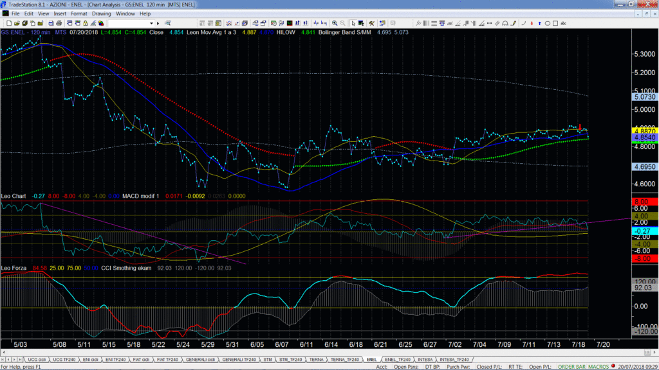Click the small play arrow beside combo box
The width and height of the screenshot is (659, 370).
158,23
